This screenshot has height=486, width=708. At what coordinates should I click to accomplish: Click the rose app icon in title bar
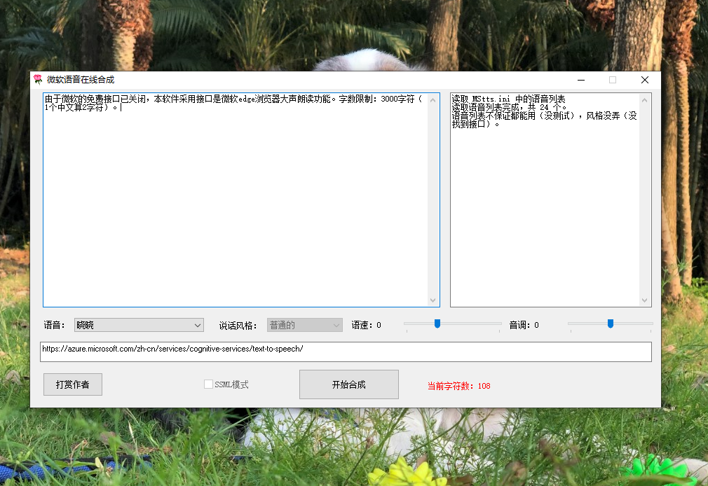click(38, 79)
